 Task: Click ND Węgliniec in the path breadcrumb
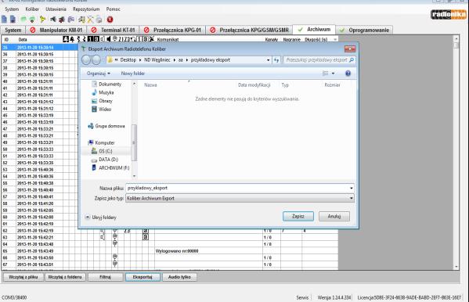tap(157, 60)
